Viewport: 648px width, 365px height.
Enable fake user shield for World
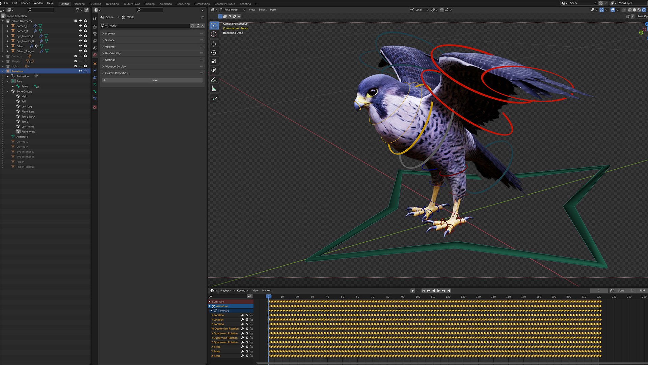[192, 26]
